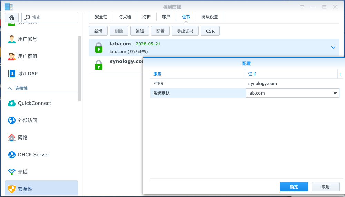Click the lab.com green lock icon

(x=99, y=47)
